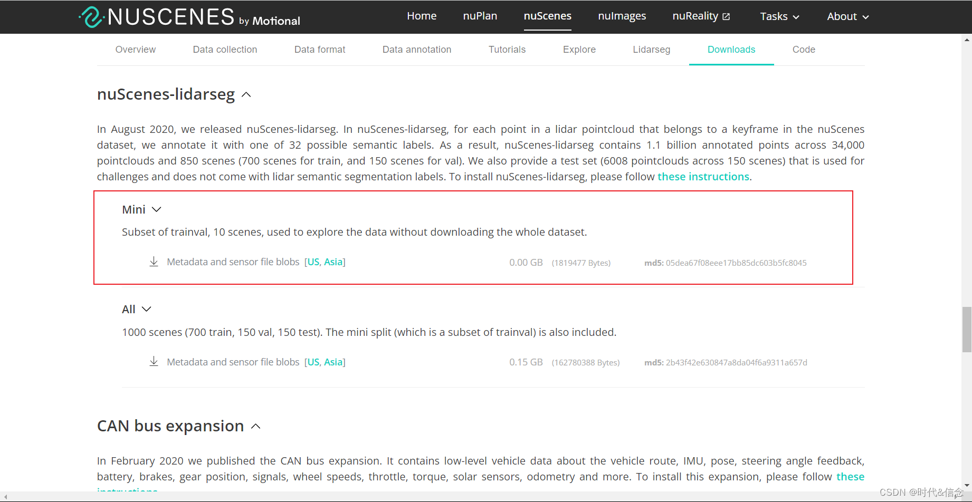Download Mini blobs from US server
This screenshot has height=502, width=972.
[313, 262]
